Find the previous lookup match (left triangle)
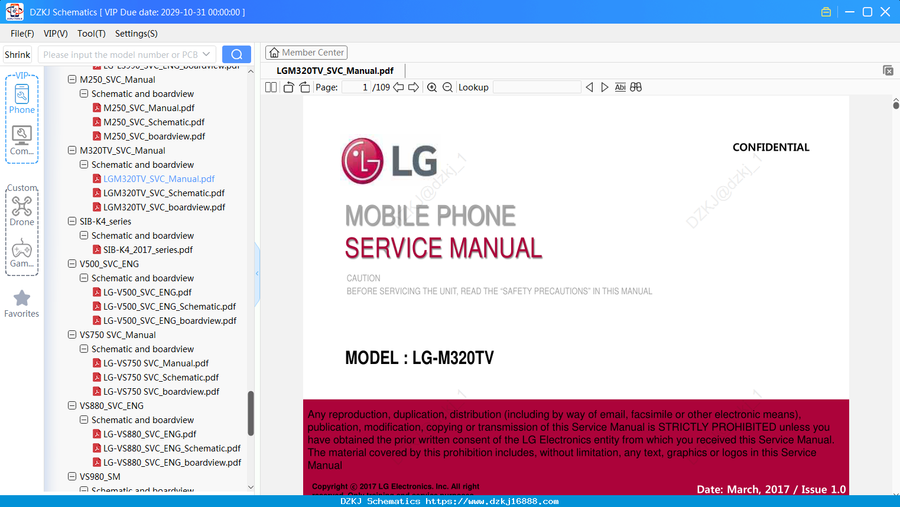900x507 pixels. (x=589, y=87)
